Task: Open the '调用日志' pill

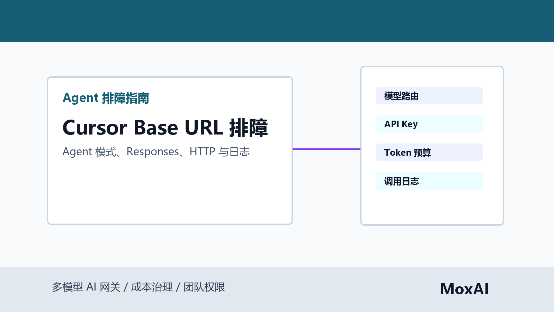Action: pyautogui.click(x=429, y=181)
